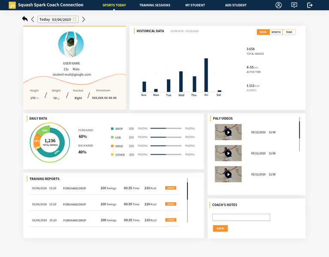Play the third video thumbnail
The image size is (329, 257).
pyautogui.click(x=228, y=174)
